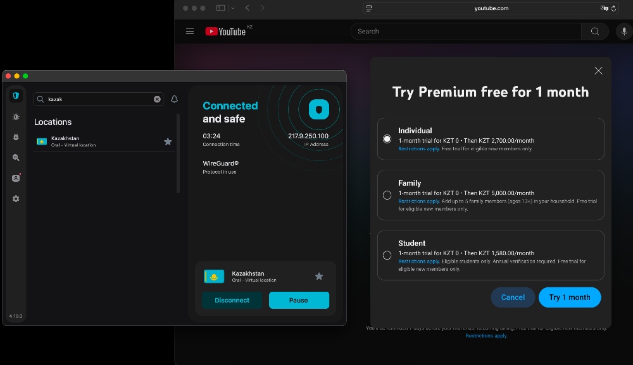Open the antivirus bug icon in VPN sidebar
This screenshot has height=365, width=633.
(x=16, y=138)
